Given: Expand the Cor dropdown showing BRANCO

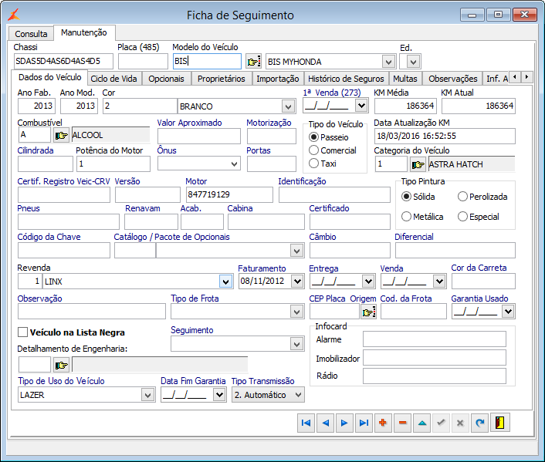Looking at the screenshot, I should click(x=291, y=106).
